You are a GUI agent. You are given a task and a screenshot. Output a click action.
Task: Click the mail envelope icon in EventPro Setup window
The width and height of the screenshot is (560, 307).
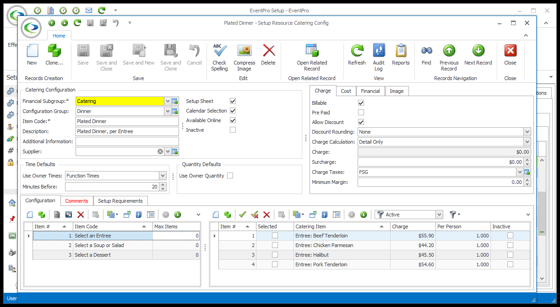tap(89, 10)
